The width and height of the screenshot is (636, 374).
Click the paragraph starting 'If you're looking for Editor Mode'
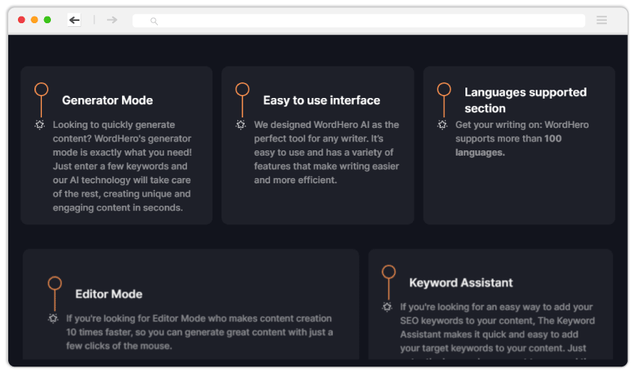200,332
